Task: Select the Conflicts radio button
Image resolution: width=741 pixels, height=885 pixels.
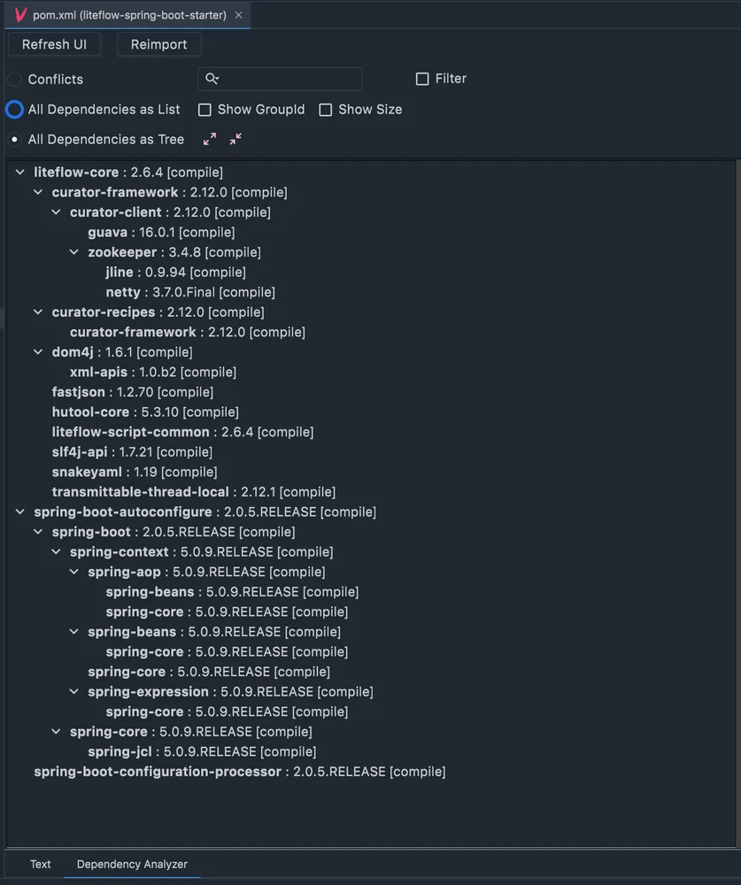Action: click(x=15, y=80)
